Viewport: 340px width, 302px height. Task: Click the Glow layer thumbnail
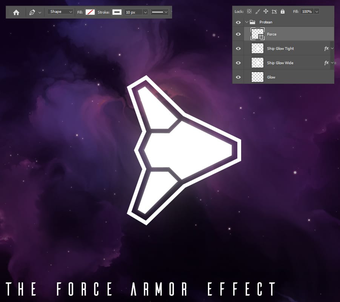point(257,77)
